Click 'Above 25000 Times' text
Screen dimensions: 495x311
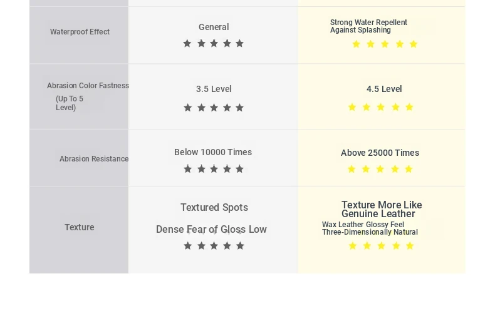(x=380, y=153)
